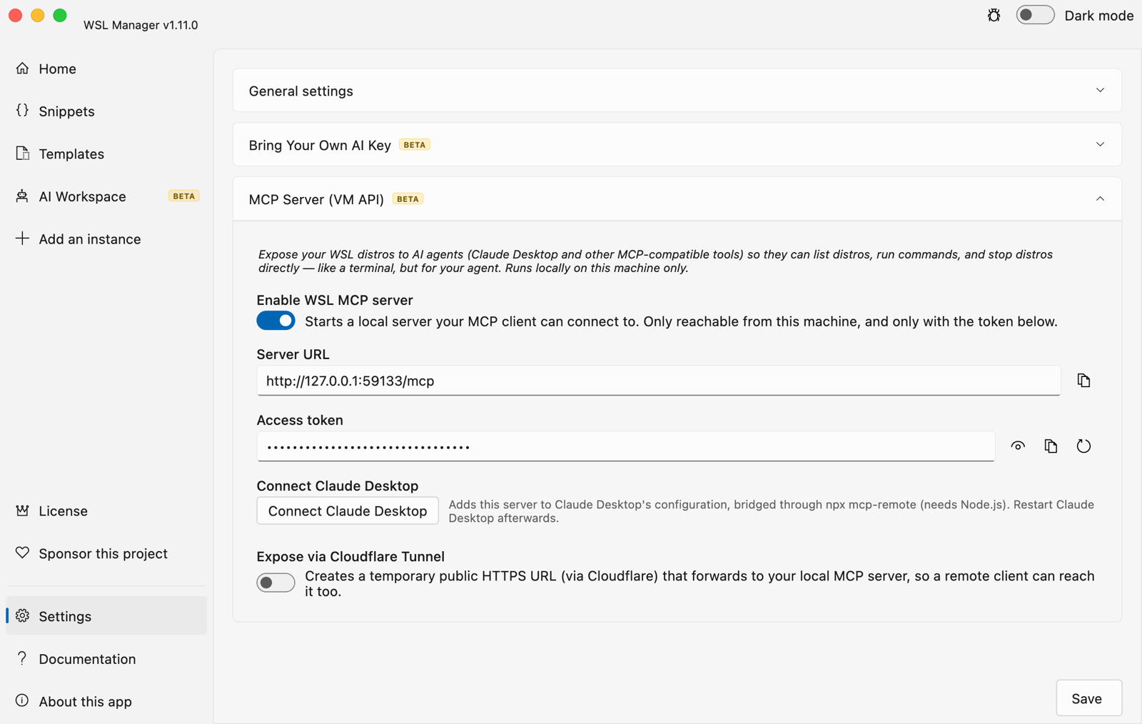The height and width of the screenshot is (724, 1142).
Task: Open the License page
Action: pos(106,511)
